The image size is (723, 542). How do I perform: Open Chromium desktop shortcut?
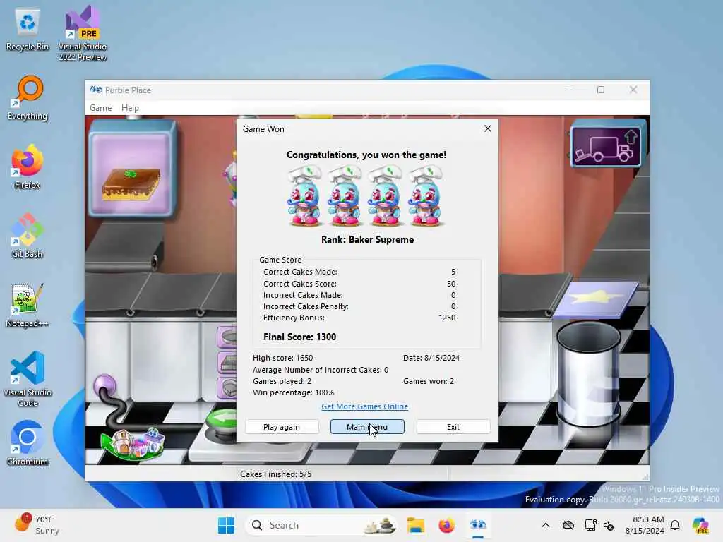[x=28, y=443]
